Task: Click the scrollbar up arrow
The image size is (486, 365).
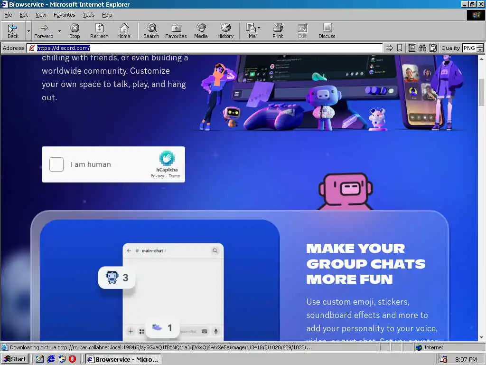Action: click(481, 58)
